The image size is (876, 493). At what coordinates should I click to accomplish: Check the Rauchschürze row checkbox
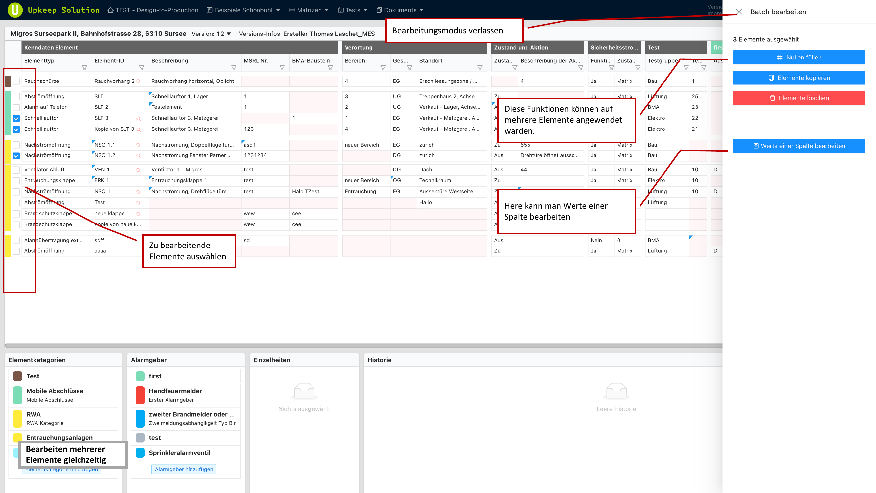pos(16,81)
